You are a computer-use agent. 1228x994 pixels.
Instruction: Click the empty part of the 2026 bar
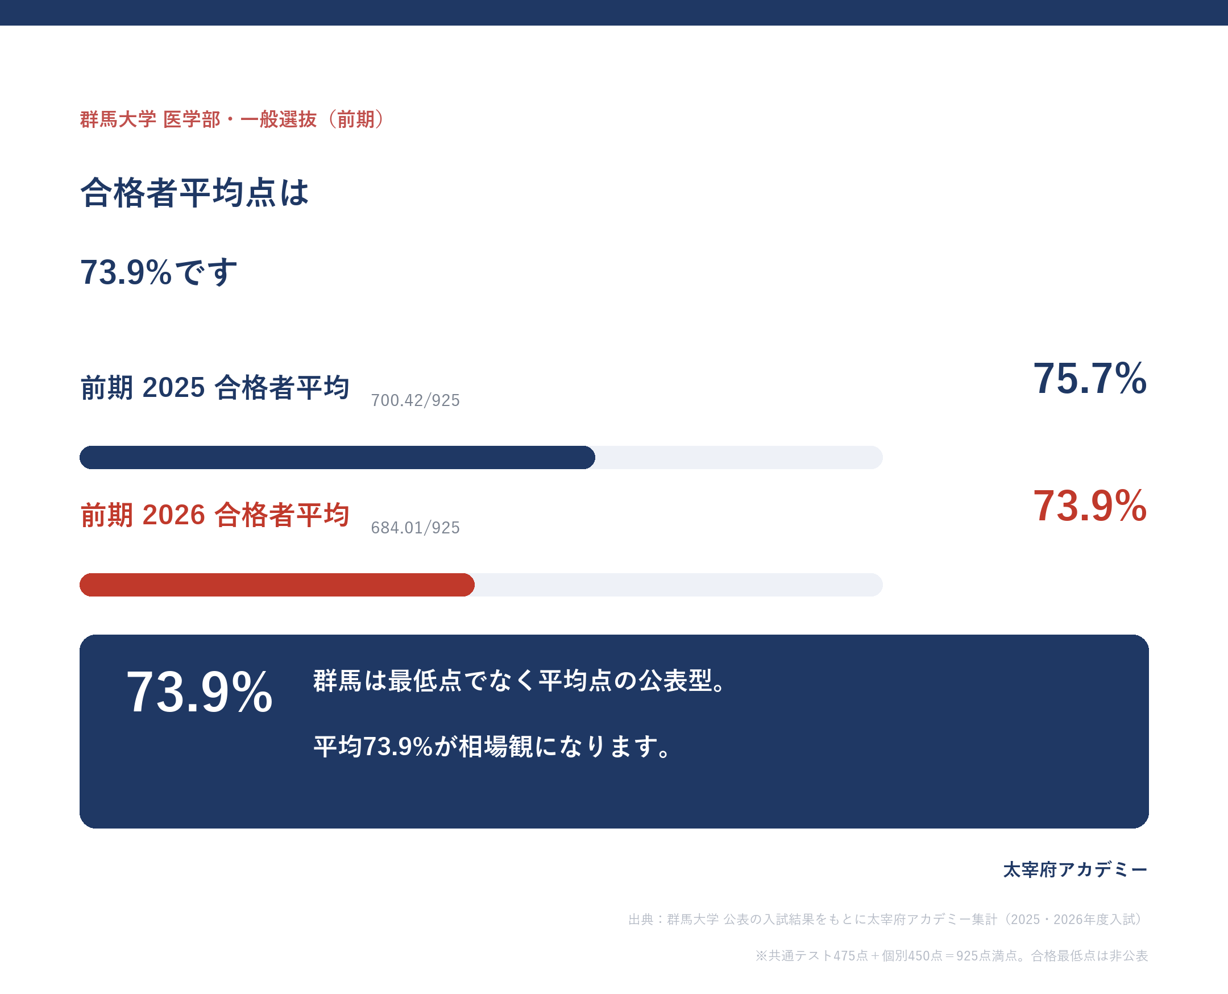click(678, 585)
